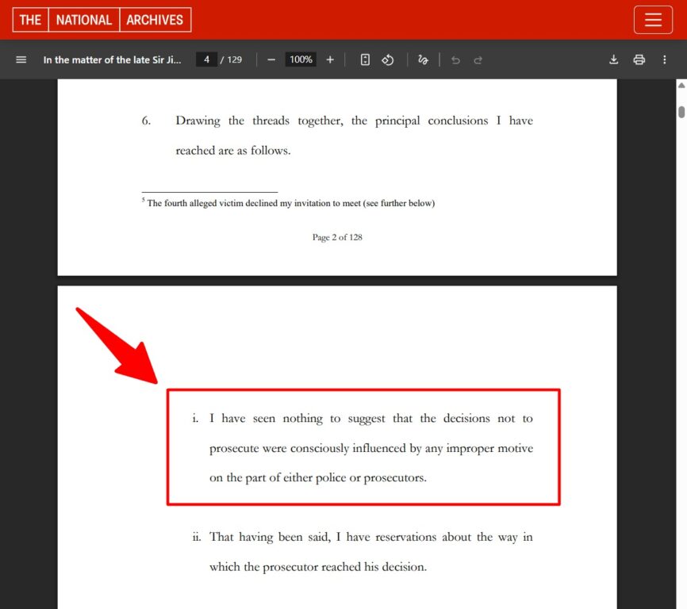Click the vertical scrollbar thumb
This screenshot has height=609, width=687.
[681, 110]
